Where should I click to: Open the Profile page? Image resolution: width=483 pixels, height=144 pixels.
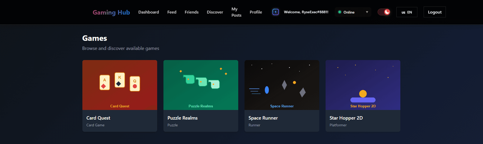pyautogui.click(x=255, y=12)
